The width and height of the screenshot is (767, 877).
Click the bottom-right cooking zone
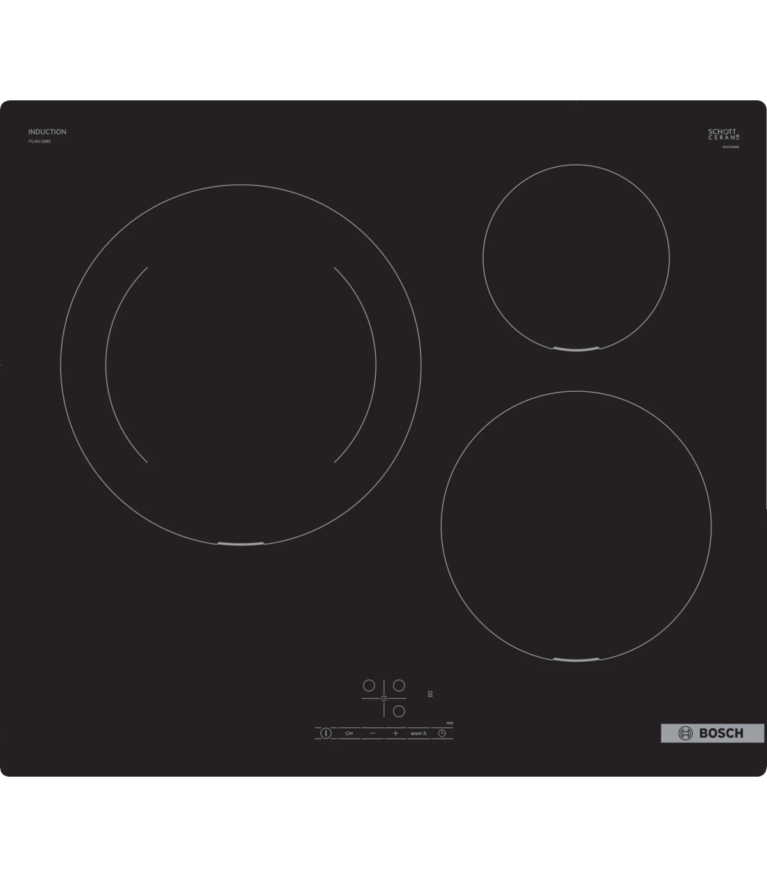click(x=576, y=525)
